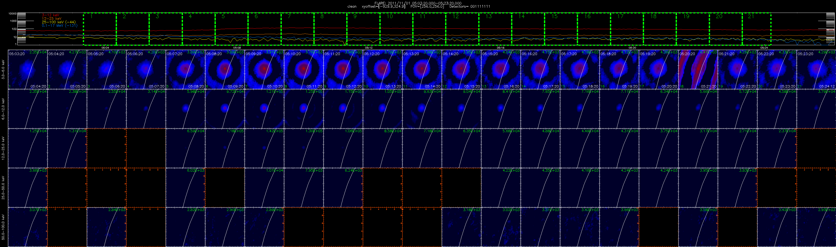836x247 pixels.
Task: Click the Detectors= 001111111 label
Action: coord(470,7)
